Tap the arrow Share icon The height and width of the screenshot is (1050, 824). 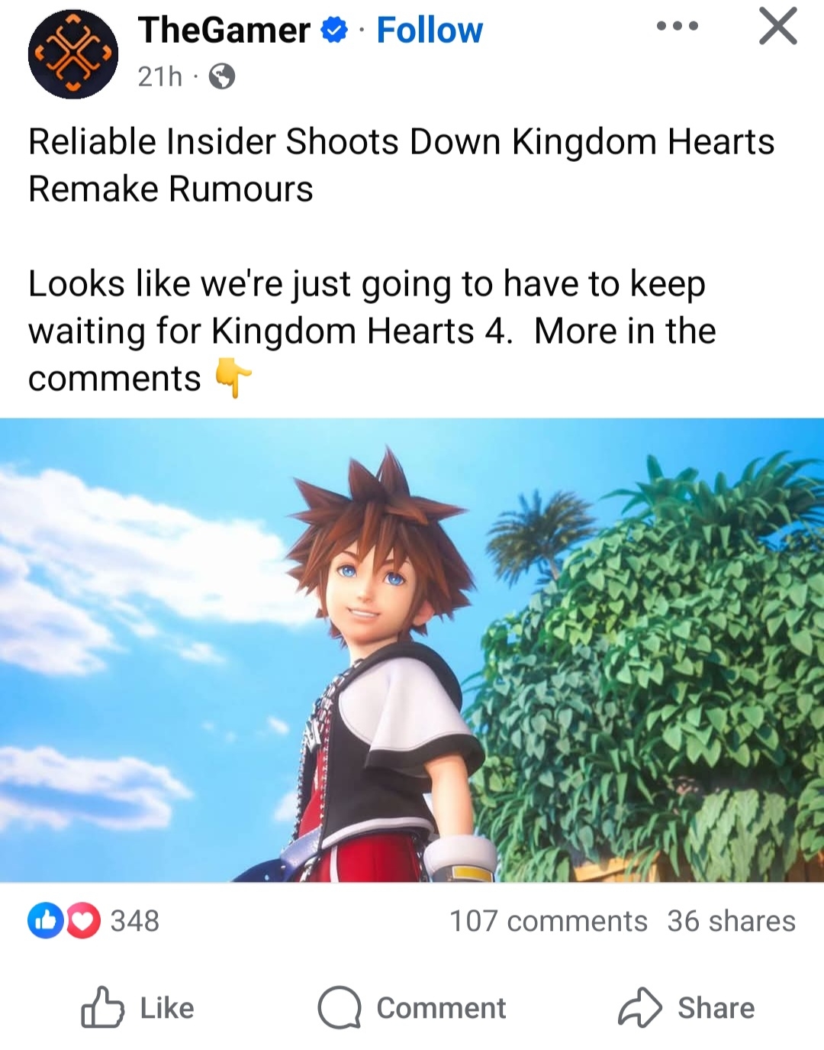point(639,1008)
